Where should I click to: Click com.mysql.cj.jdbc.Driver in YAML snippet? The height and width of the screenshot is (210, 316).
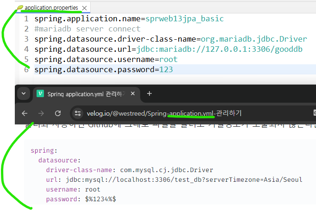click(167, 170)
